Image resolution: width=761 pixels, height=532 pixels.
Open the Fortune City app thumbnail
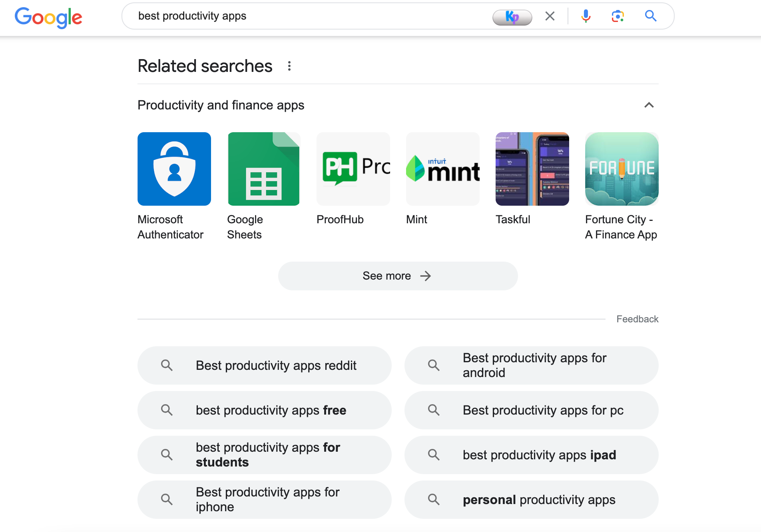tap(622, 169)
